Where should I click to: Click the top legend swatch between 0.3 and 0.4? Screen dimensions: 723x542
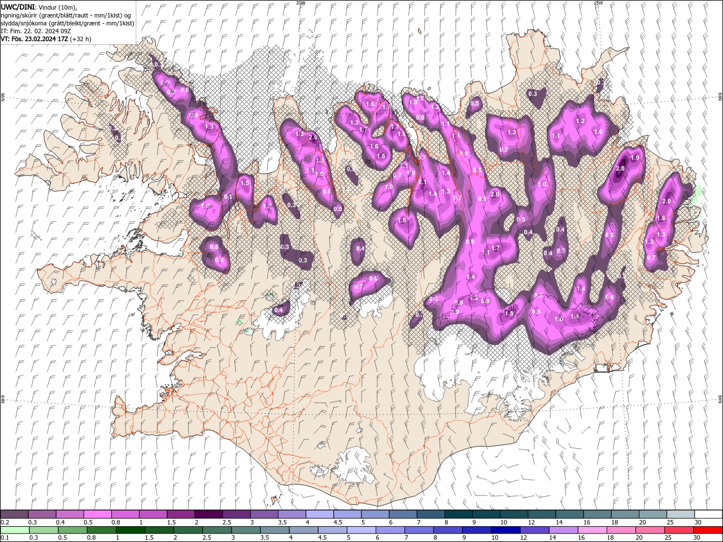click(42, 514)
